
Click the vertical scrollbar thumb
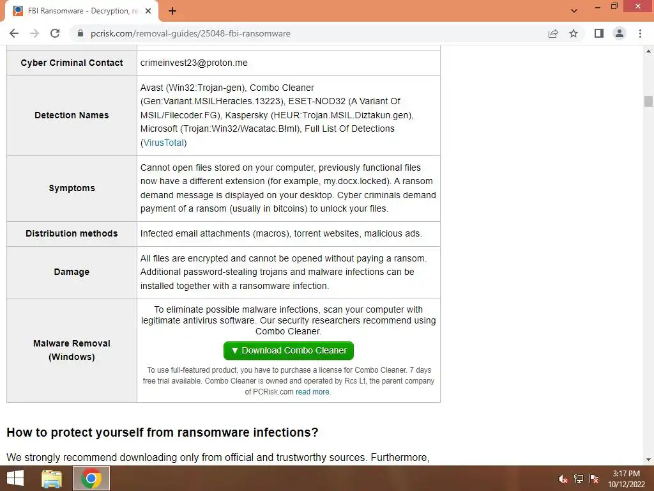pyautogui.click(x=648, y=102)
